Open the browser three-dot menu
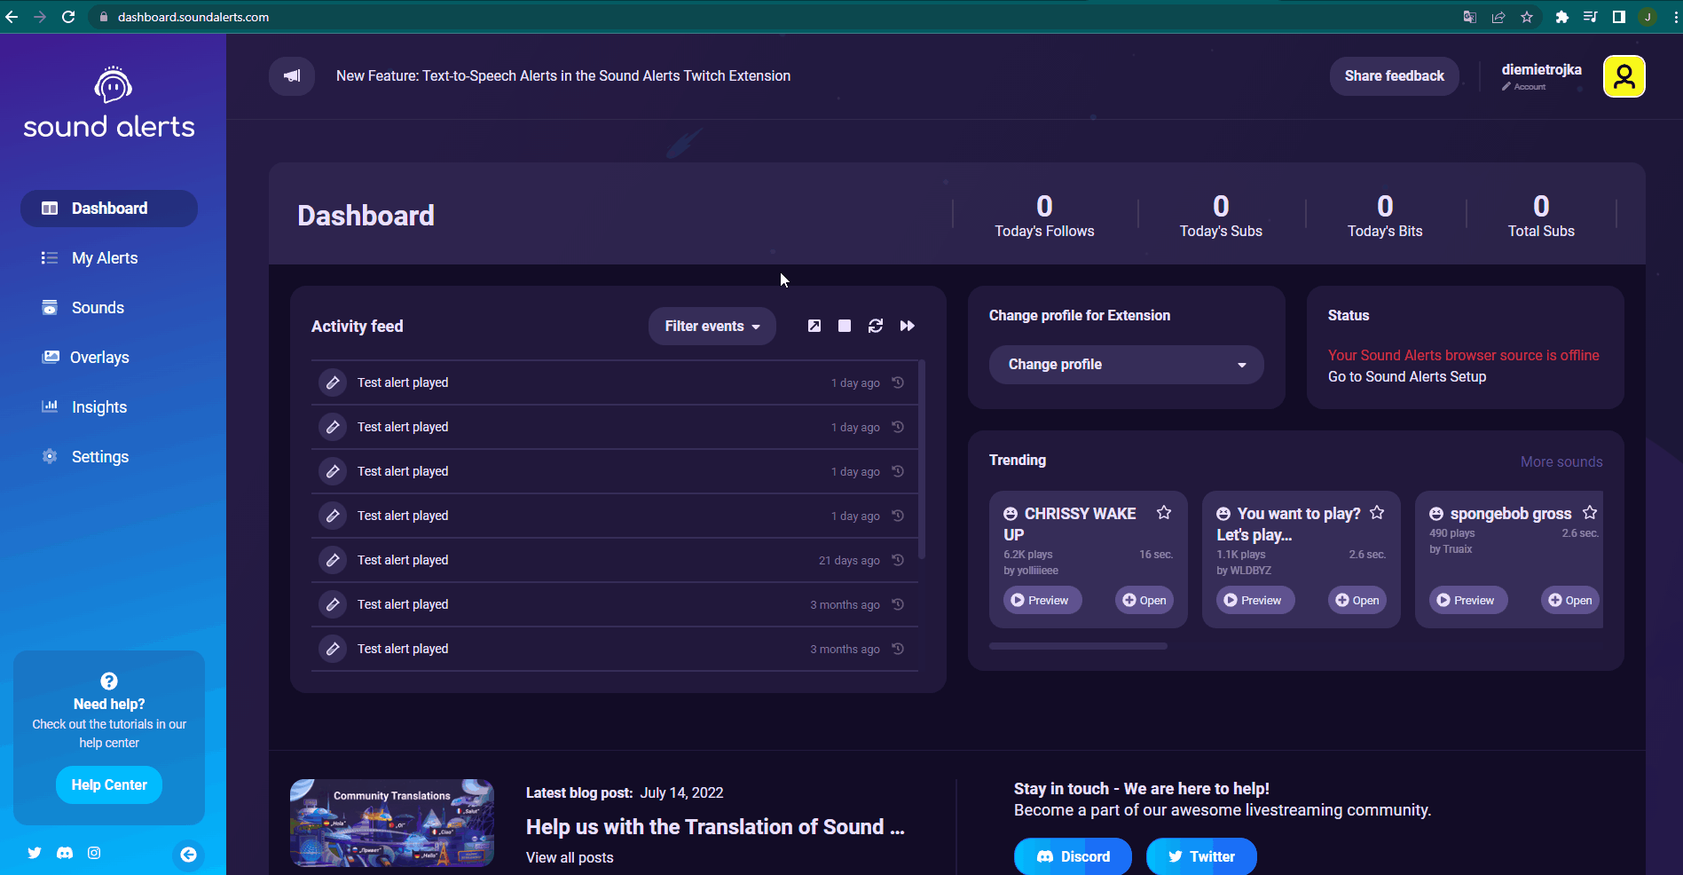This screenshot has height=875, width=1683. click(1676, 17)
